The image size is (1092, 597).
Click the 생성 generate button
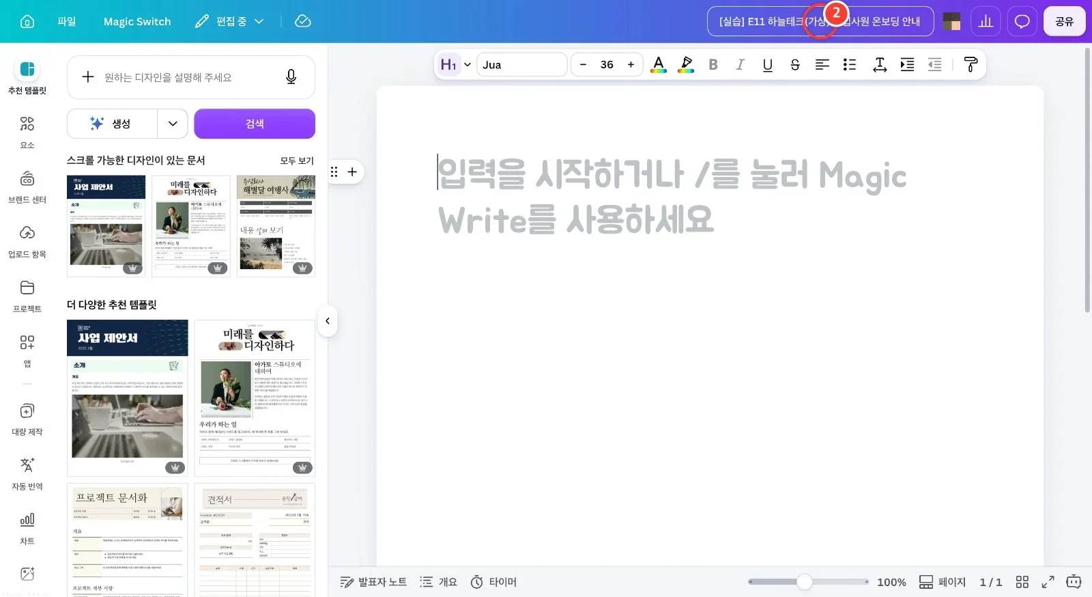pos(113,124)
